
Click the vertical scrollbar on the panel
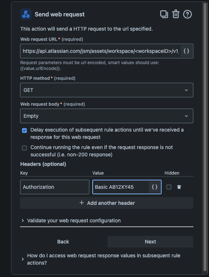tap(205, 137)
